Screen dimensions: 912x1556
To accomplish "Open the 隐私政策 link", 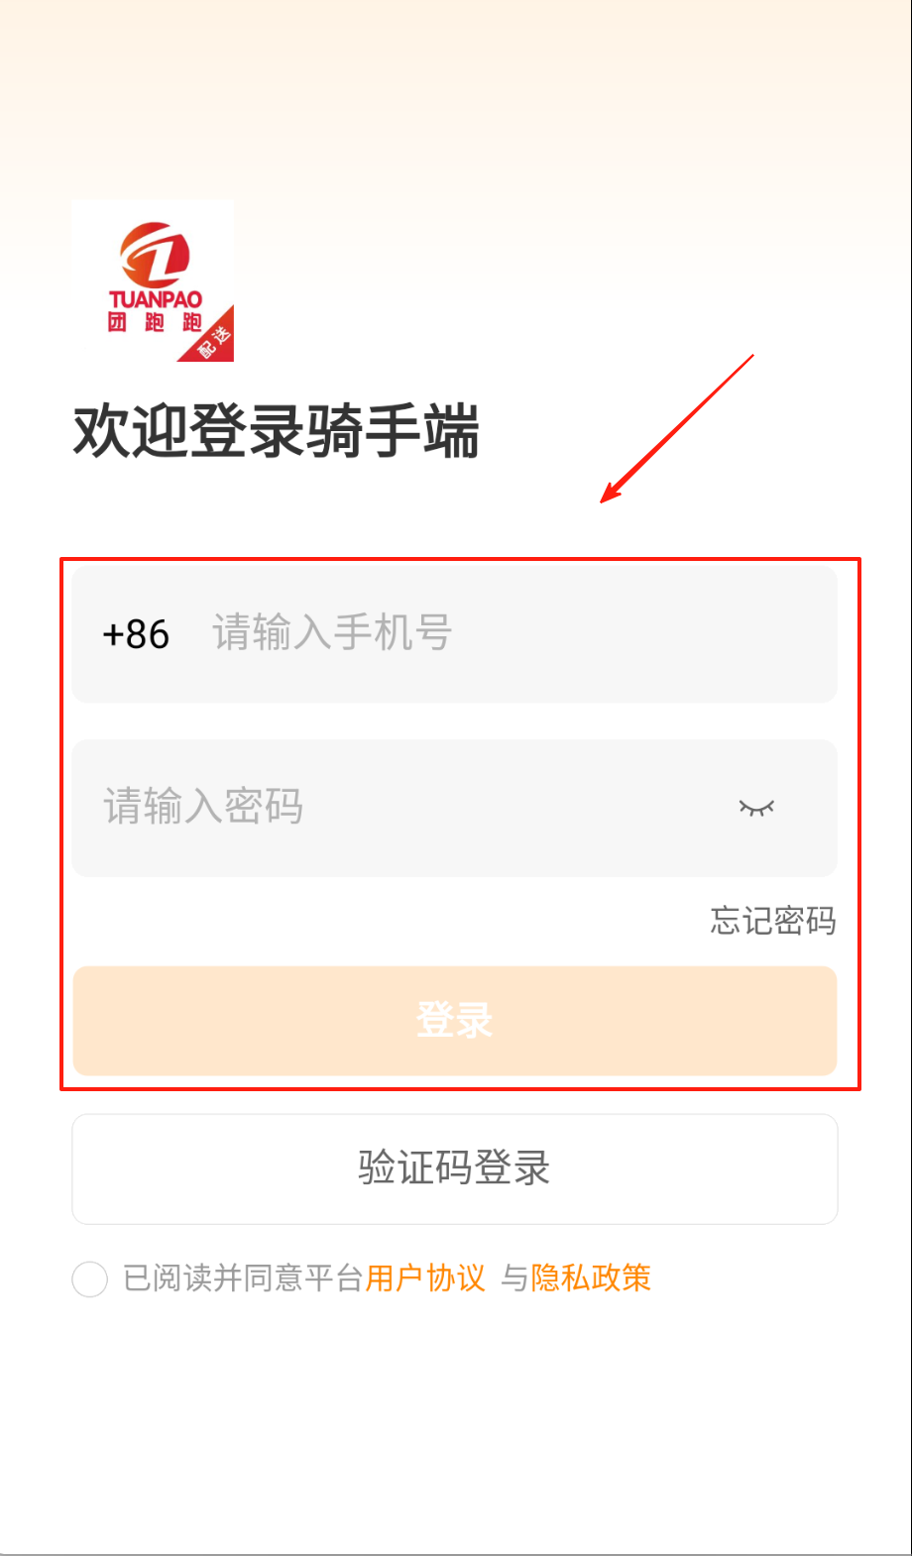I will (591, 1278).
